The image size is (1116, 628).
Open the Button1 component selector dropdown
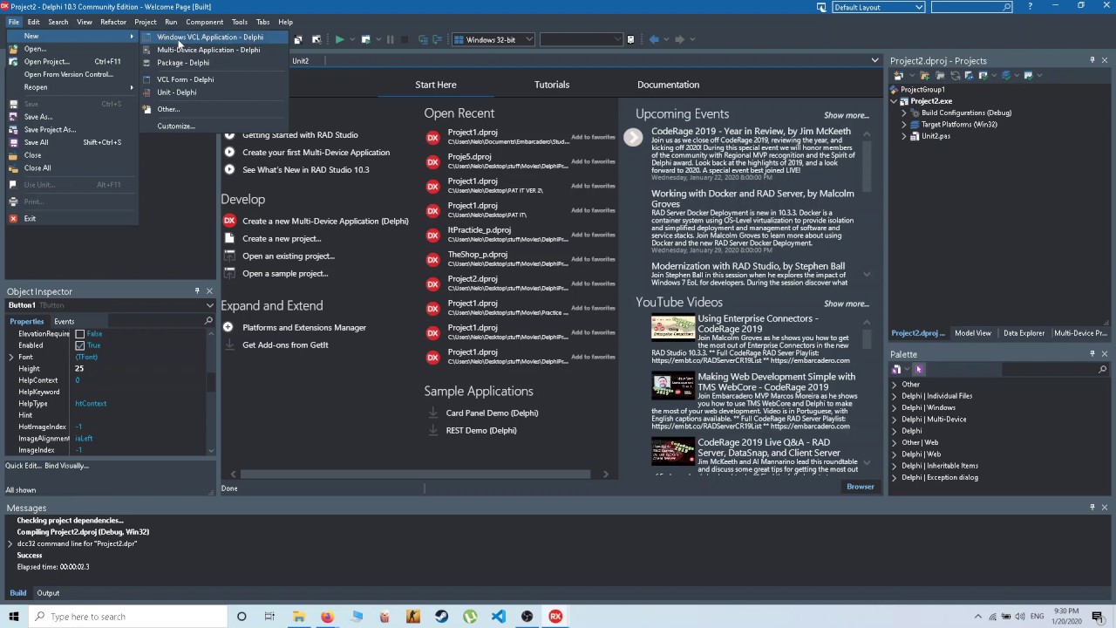209,305
